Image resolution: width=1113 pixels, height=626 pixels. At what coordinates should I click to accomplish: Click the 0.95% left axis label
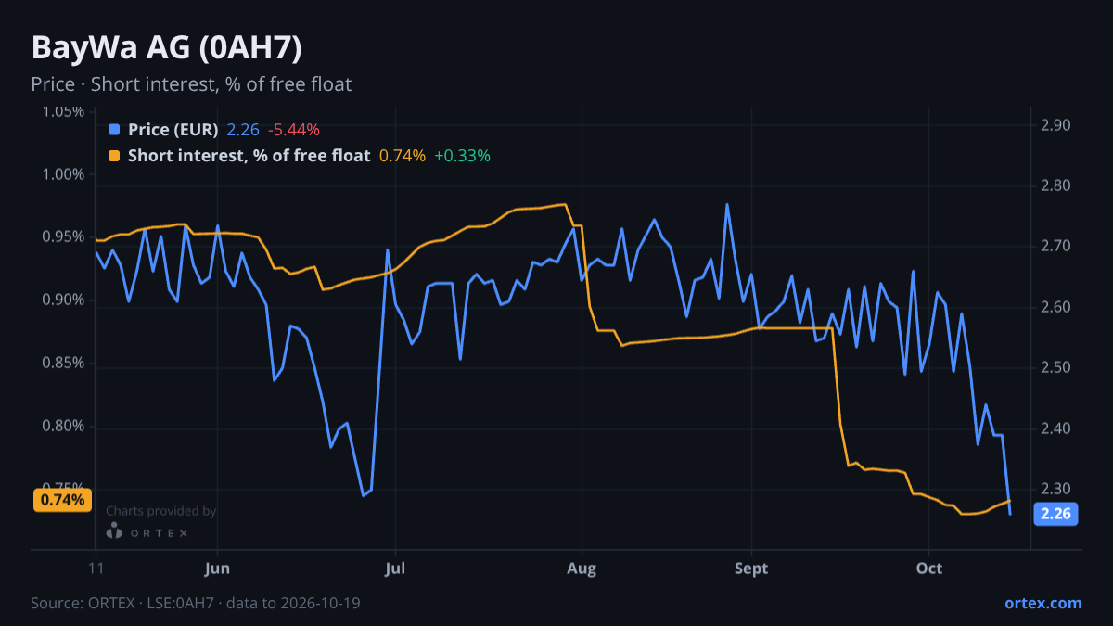[x=64, y=237]
